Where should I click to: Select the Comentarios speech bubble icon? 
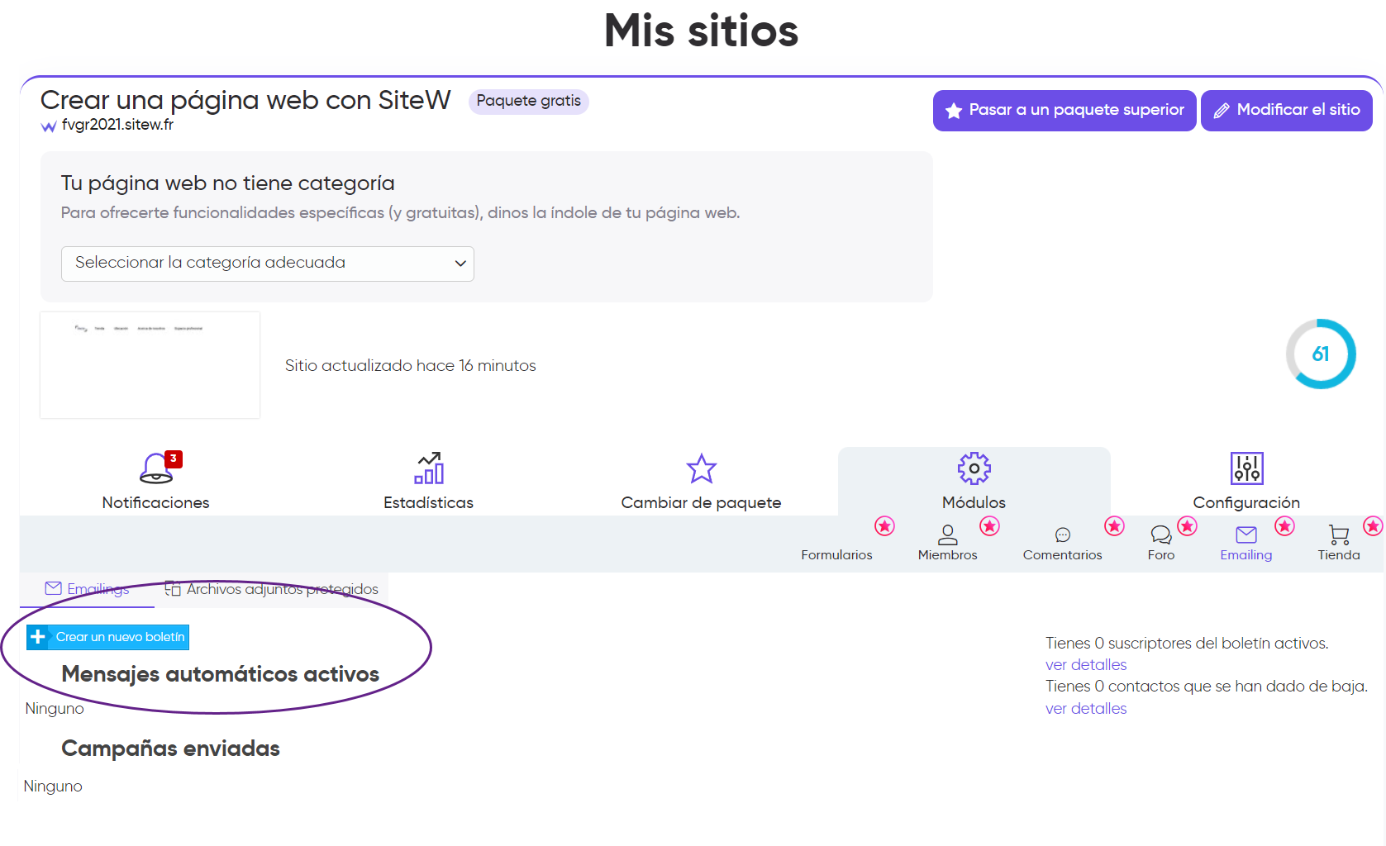click(1063, 535)
